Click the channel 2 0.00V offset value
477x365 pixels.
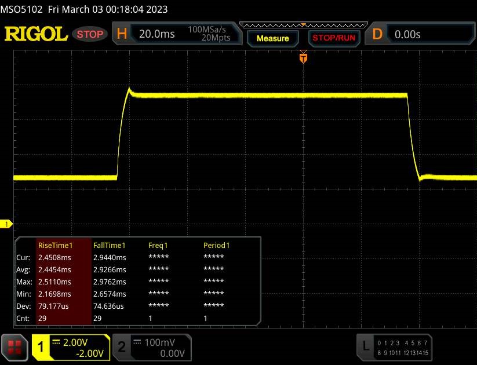click(x=172, y=353)
